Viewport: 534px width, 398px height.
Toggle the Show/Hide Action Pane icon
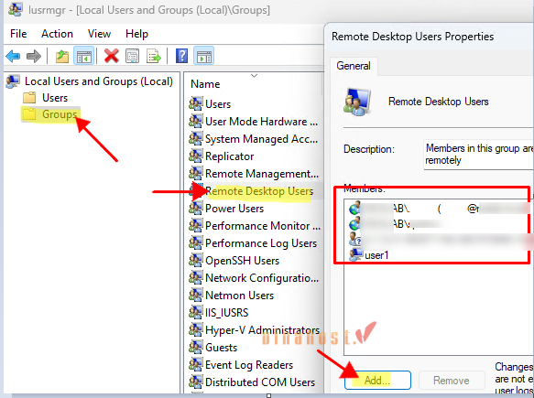coord(204,56)
